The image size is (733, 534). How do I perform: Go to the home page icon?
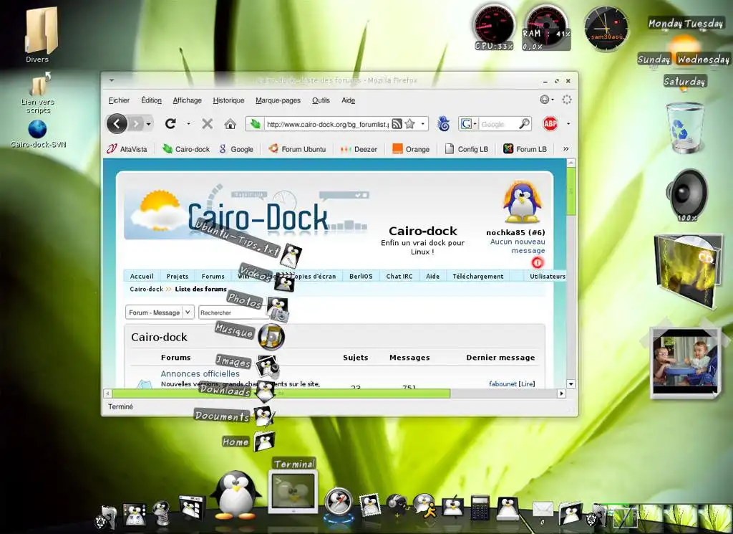(x=230, y=124)
